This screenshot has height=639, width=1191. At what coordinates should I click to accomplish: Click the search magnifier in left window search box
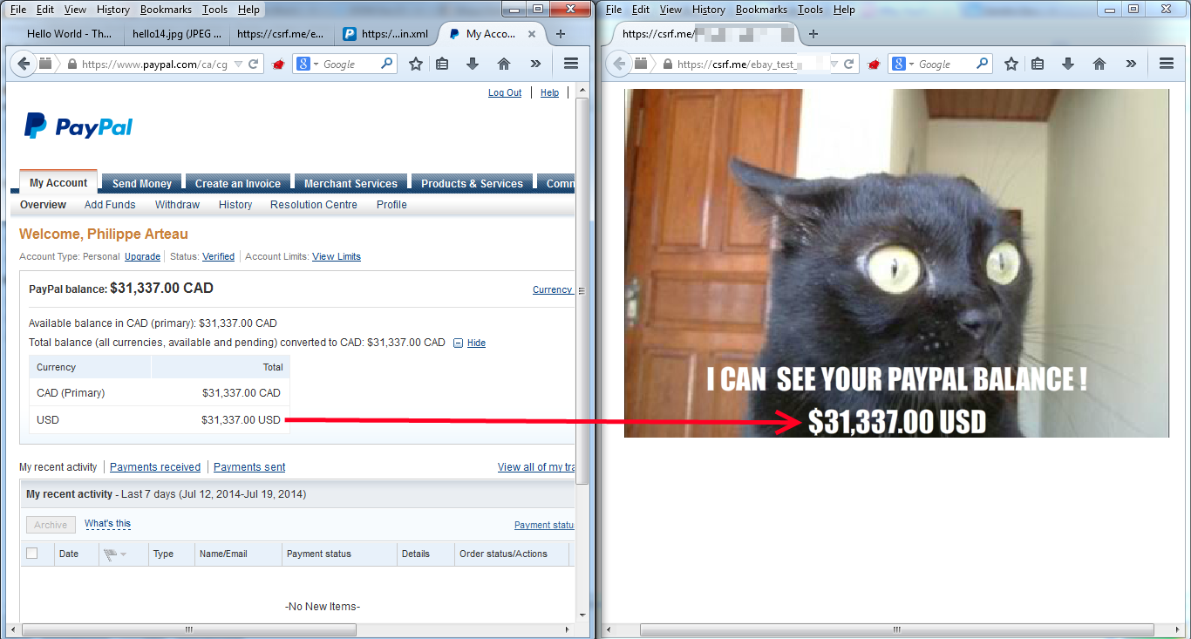point(387,64)
